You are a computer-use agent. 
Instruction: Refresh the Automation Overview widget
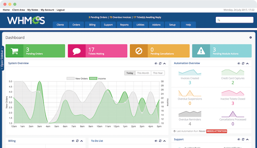pyautogui.click(x=243, y=63)
